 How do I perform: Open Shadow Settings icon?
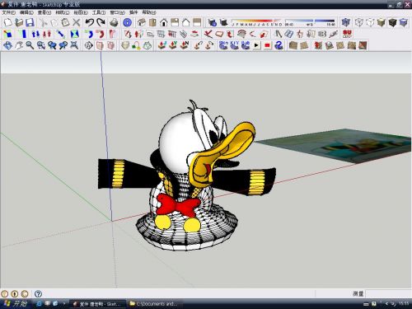click(x=213, y=22)
